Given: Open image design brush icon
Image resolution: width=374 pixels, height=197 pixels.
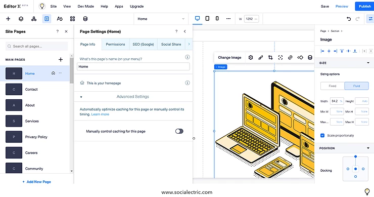Looking at the screenshot, I should point(260,57).
